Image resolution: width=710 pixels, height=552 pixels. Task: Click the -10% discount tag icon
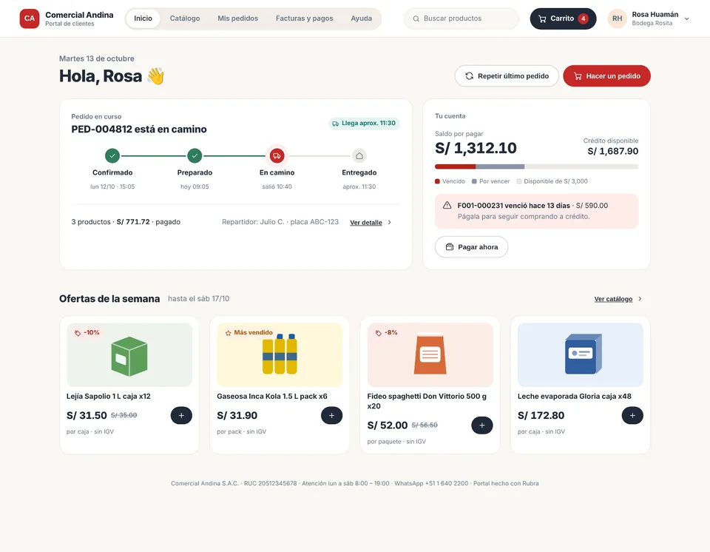(78, 333)
